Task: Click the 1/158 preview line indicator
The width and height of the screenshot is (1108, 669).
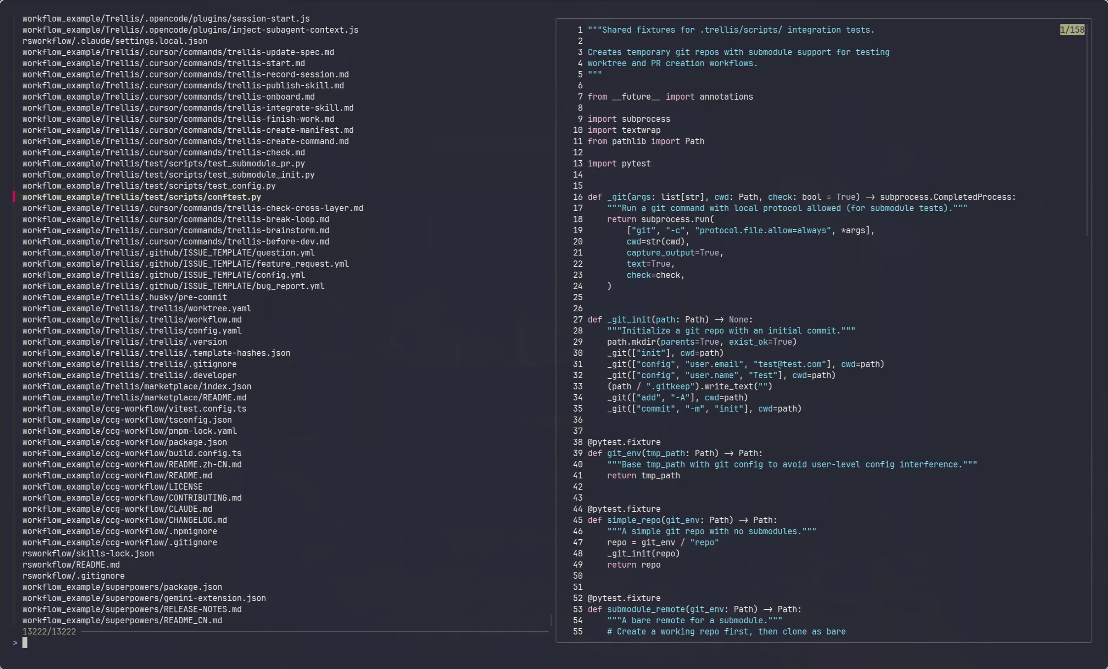Action: (x=1072, y=30)
